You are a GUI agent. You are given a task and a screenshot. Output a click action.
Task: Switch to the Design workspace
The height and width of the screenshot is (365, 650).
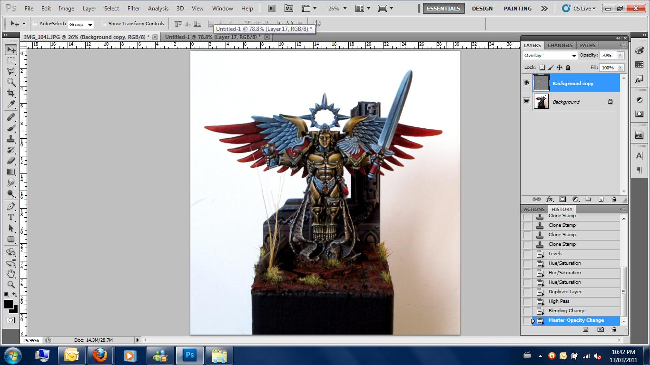482,9
